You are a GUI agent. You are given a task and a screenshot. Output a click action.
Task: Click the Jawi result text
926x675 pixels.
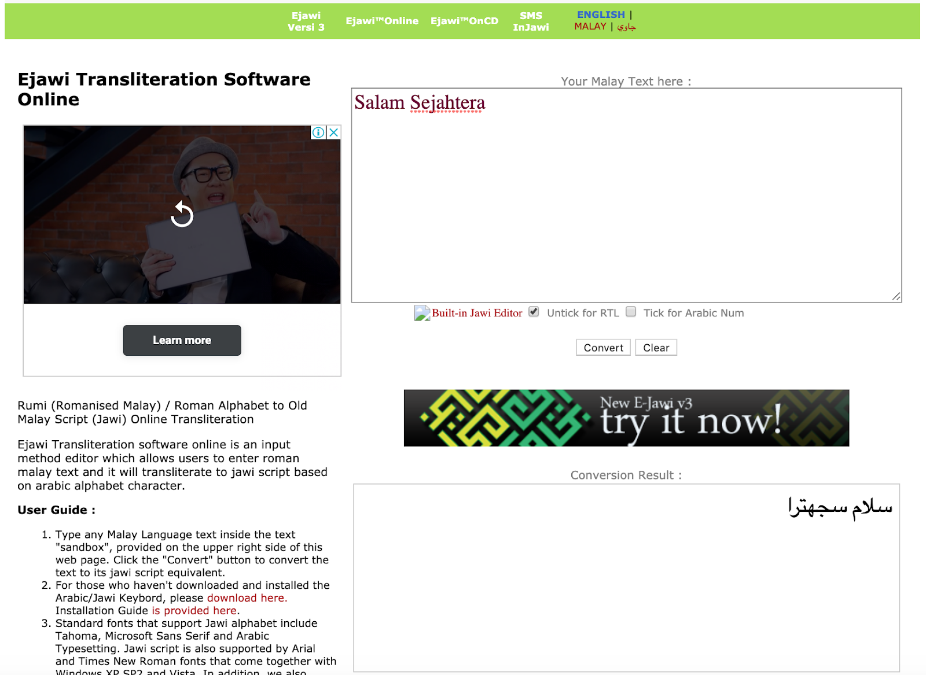[x=840, y=507]
